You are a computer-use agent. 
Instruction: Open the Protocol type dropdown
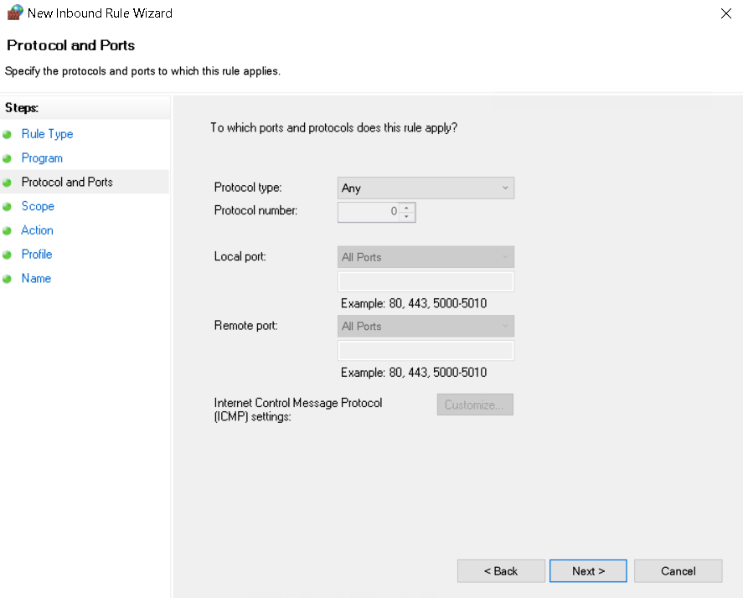click(426, 188)
